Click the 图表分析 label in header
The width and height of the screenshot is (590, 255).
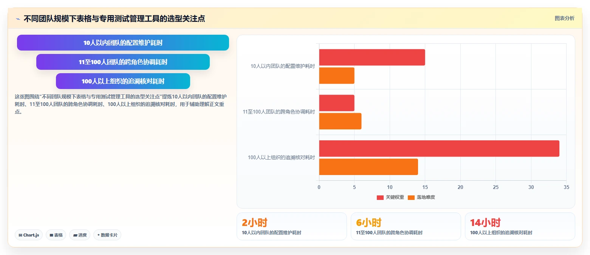pos(564,18)
